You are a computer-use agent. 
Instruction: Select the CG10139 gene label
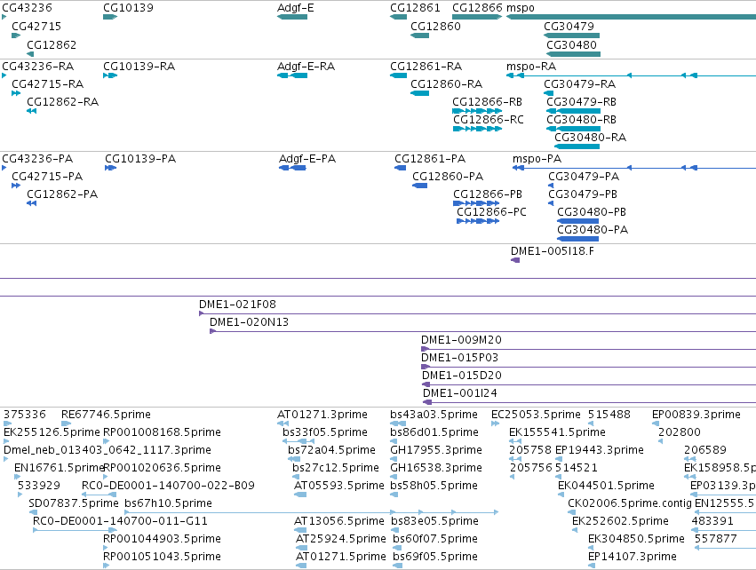128,8
